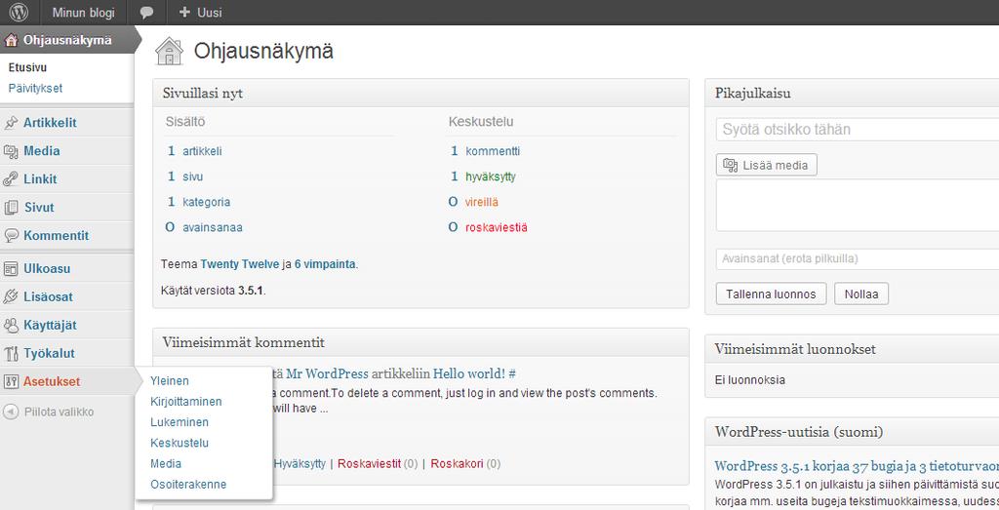Click the Lisäosat plugin icon
Viewport: 999px width, 510px height.
pos(11,296)
